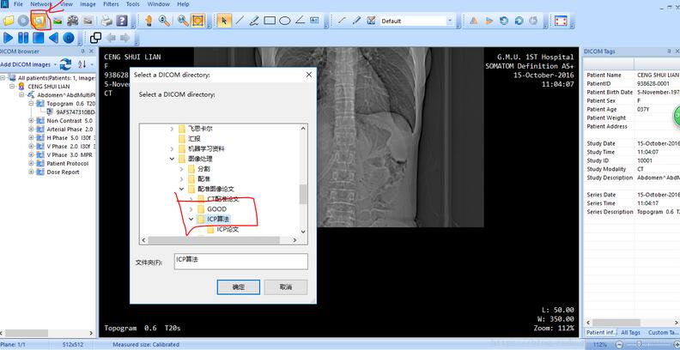
Task: Expand the Non Contrast 5.0 series
Action: tap(31, 121)
